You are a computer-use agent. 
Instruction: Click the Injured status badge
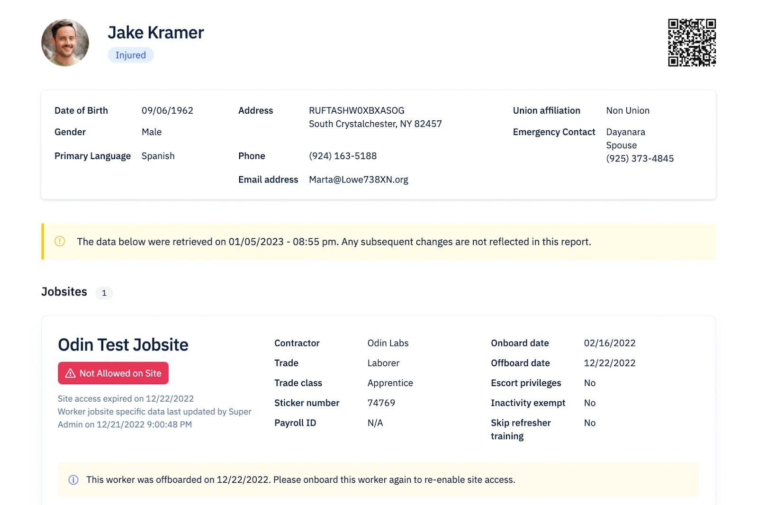(131, 55)
